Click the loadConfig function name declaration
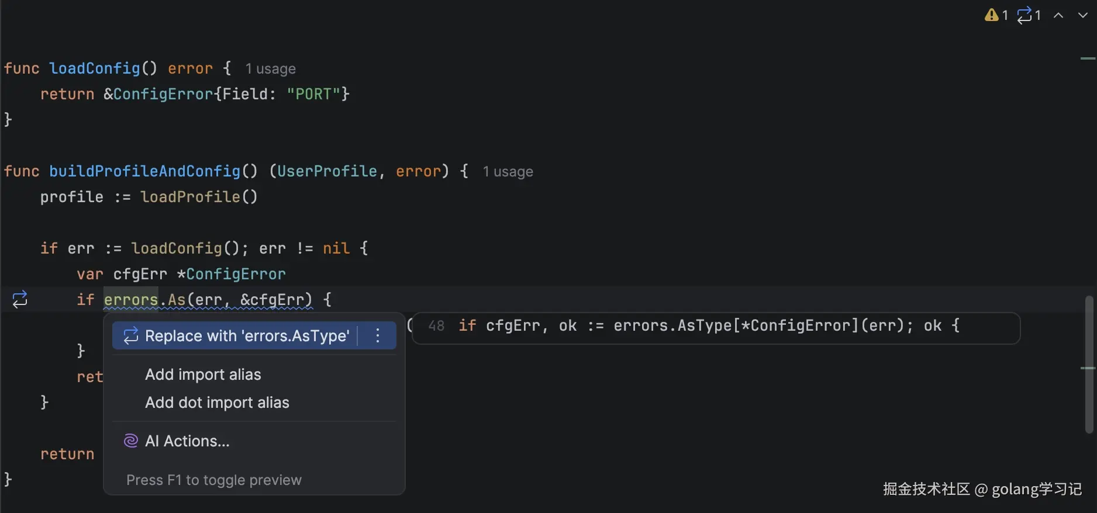Image resolution: width=1097 pixels, height=513 pixels. (x=95, y=68)
